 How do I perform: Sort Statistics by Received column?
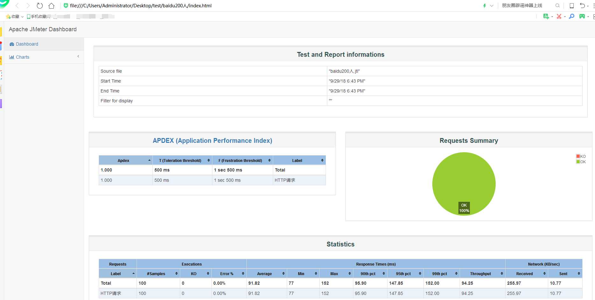[x=527, y=274]
